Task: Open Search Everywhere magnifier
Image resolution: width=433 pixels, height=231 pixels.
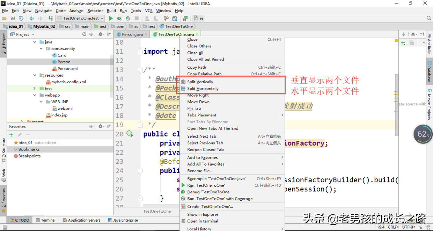Action: pos(429,18)
